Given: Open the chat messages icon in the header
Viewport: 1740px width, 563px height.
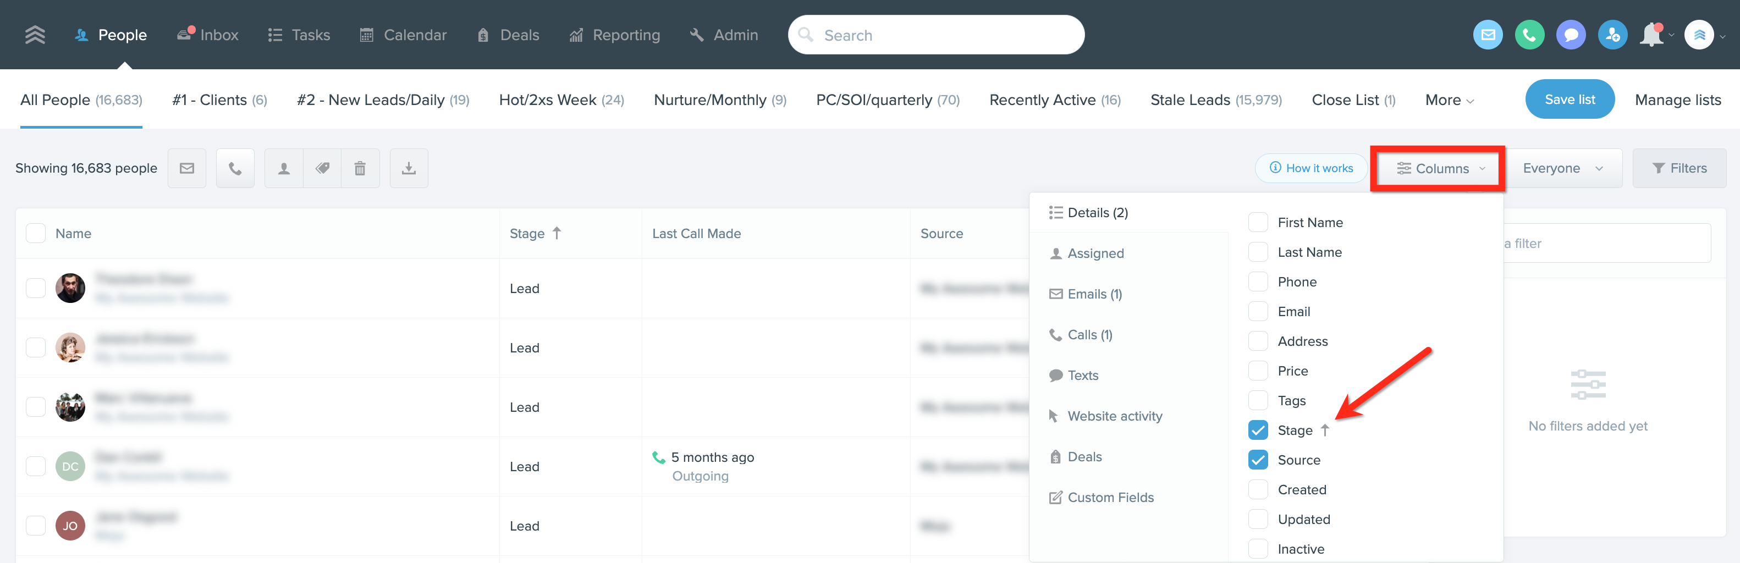Looking at the screenshot, I should 1571,35.
